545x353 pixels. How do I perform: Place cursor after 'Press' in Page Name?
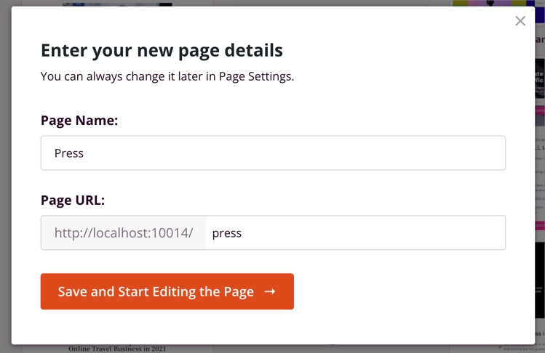tap(85, 153)
